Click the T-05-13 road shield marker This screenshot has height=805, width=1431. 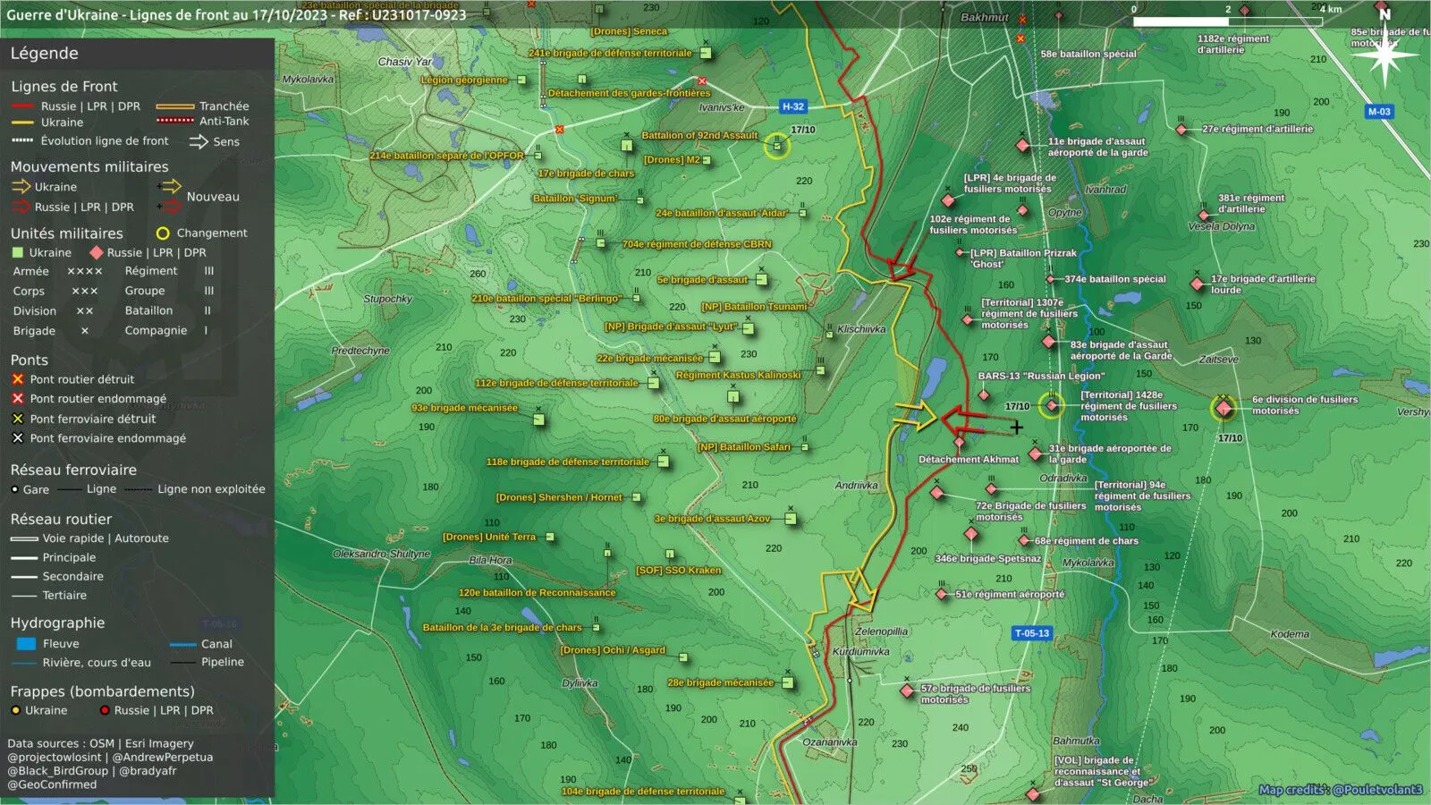pos(1031,633)
